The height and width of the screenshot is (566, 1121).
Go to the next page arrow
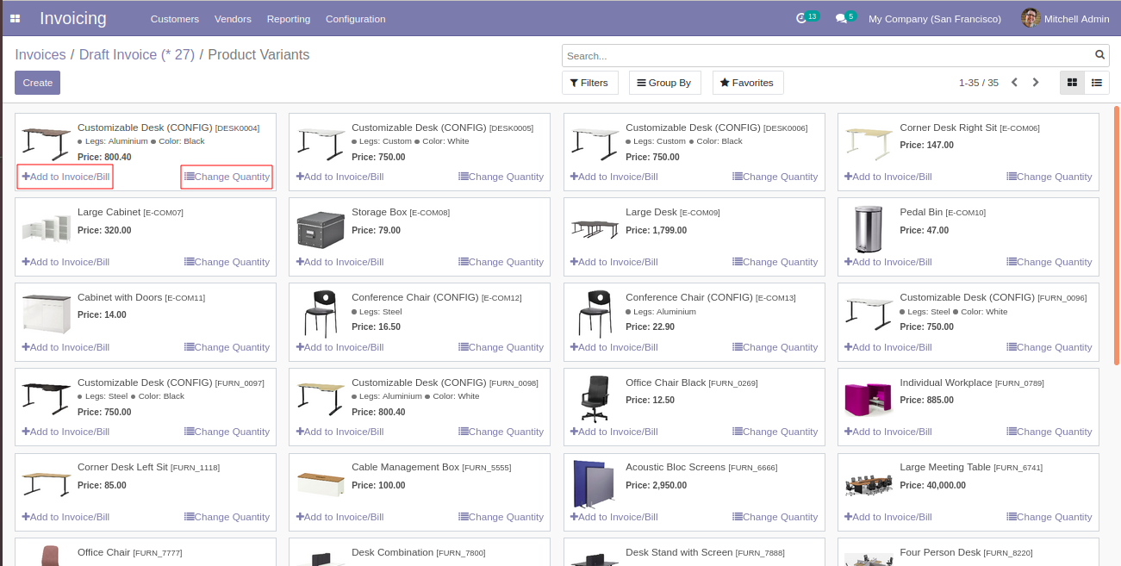pyautogui.click(x=1036, y=83)
